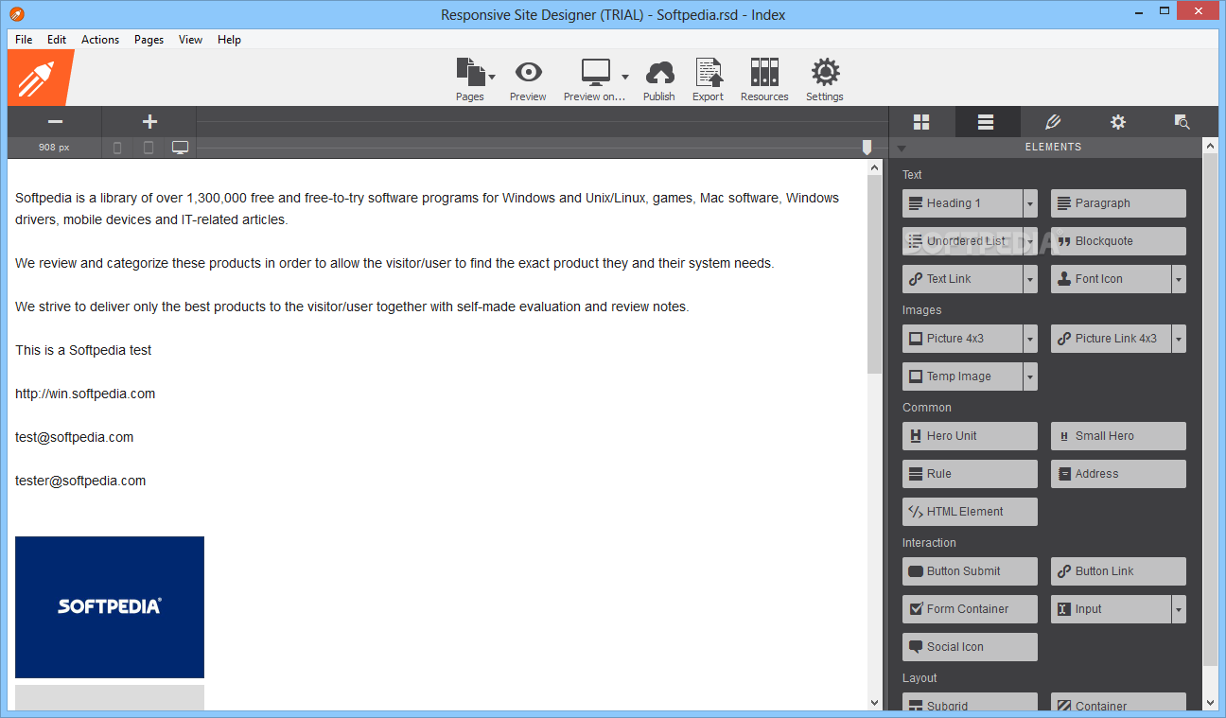This screenshot has width=1226, height=718.
Task: Switch to the Elements list panel tab
Action: click(986, 122)
